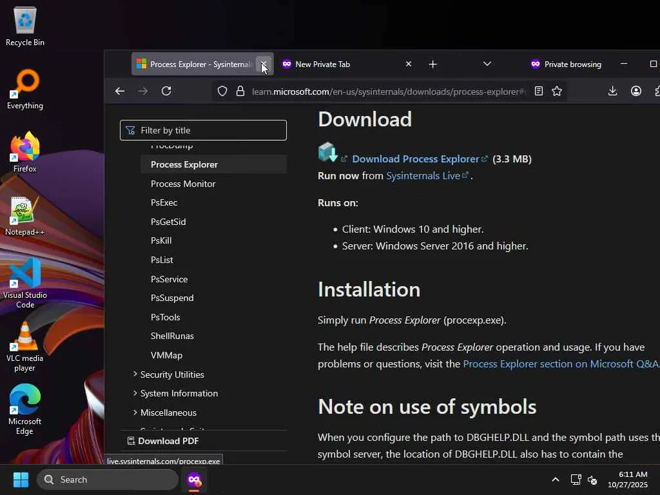Open ShellRunas in sidebar
The width and height of the screenshot is (660, 495).
tap(172, 336)
